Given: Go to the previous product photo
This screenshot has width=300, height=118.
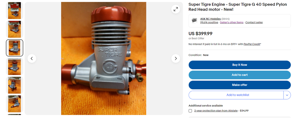Looking at the screenshot, I should point(32,58).
